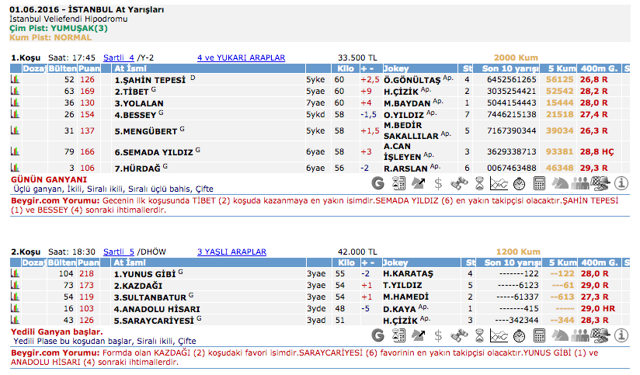The height and width of the screenshot is (375, 640).
Task: Open the people group icon under race 1
Action: [580, 183]
